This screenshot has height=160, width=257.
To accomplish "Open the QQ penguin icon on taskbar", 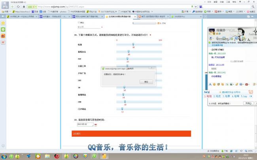I will tap(38, 156).
